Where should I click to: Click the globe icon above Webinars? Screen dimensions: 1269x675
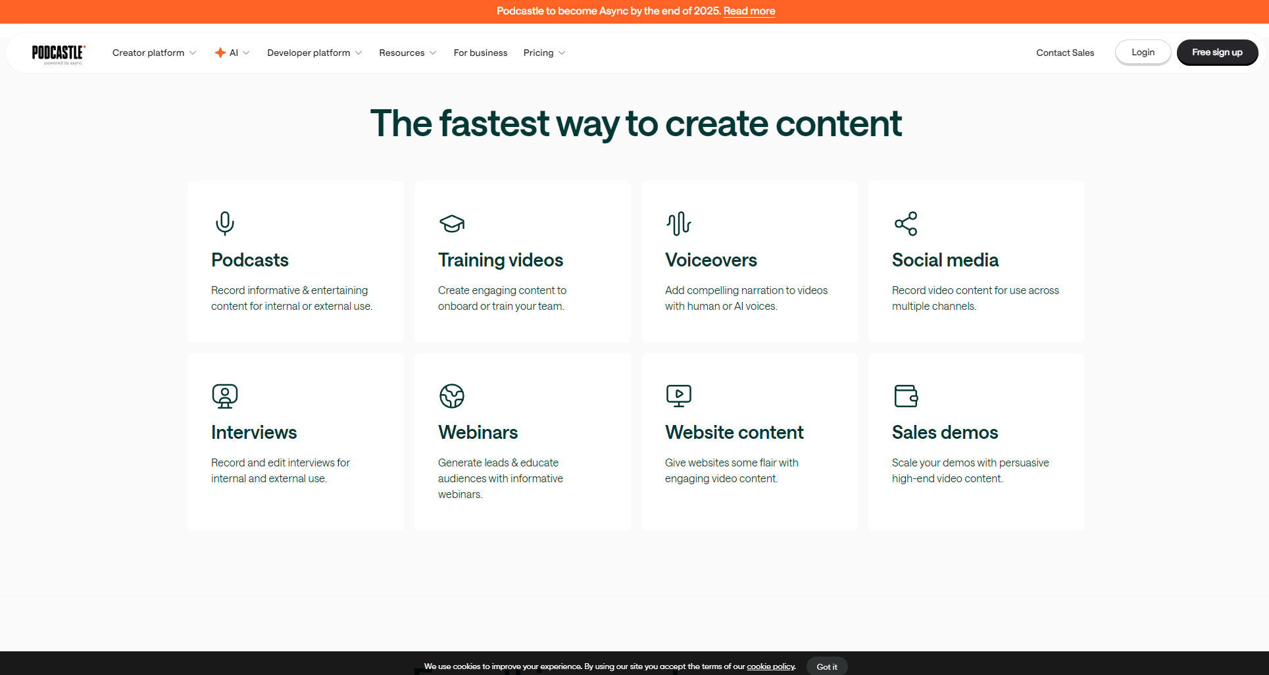coord(452,396)
